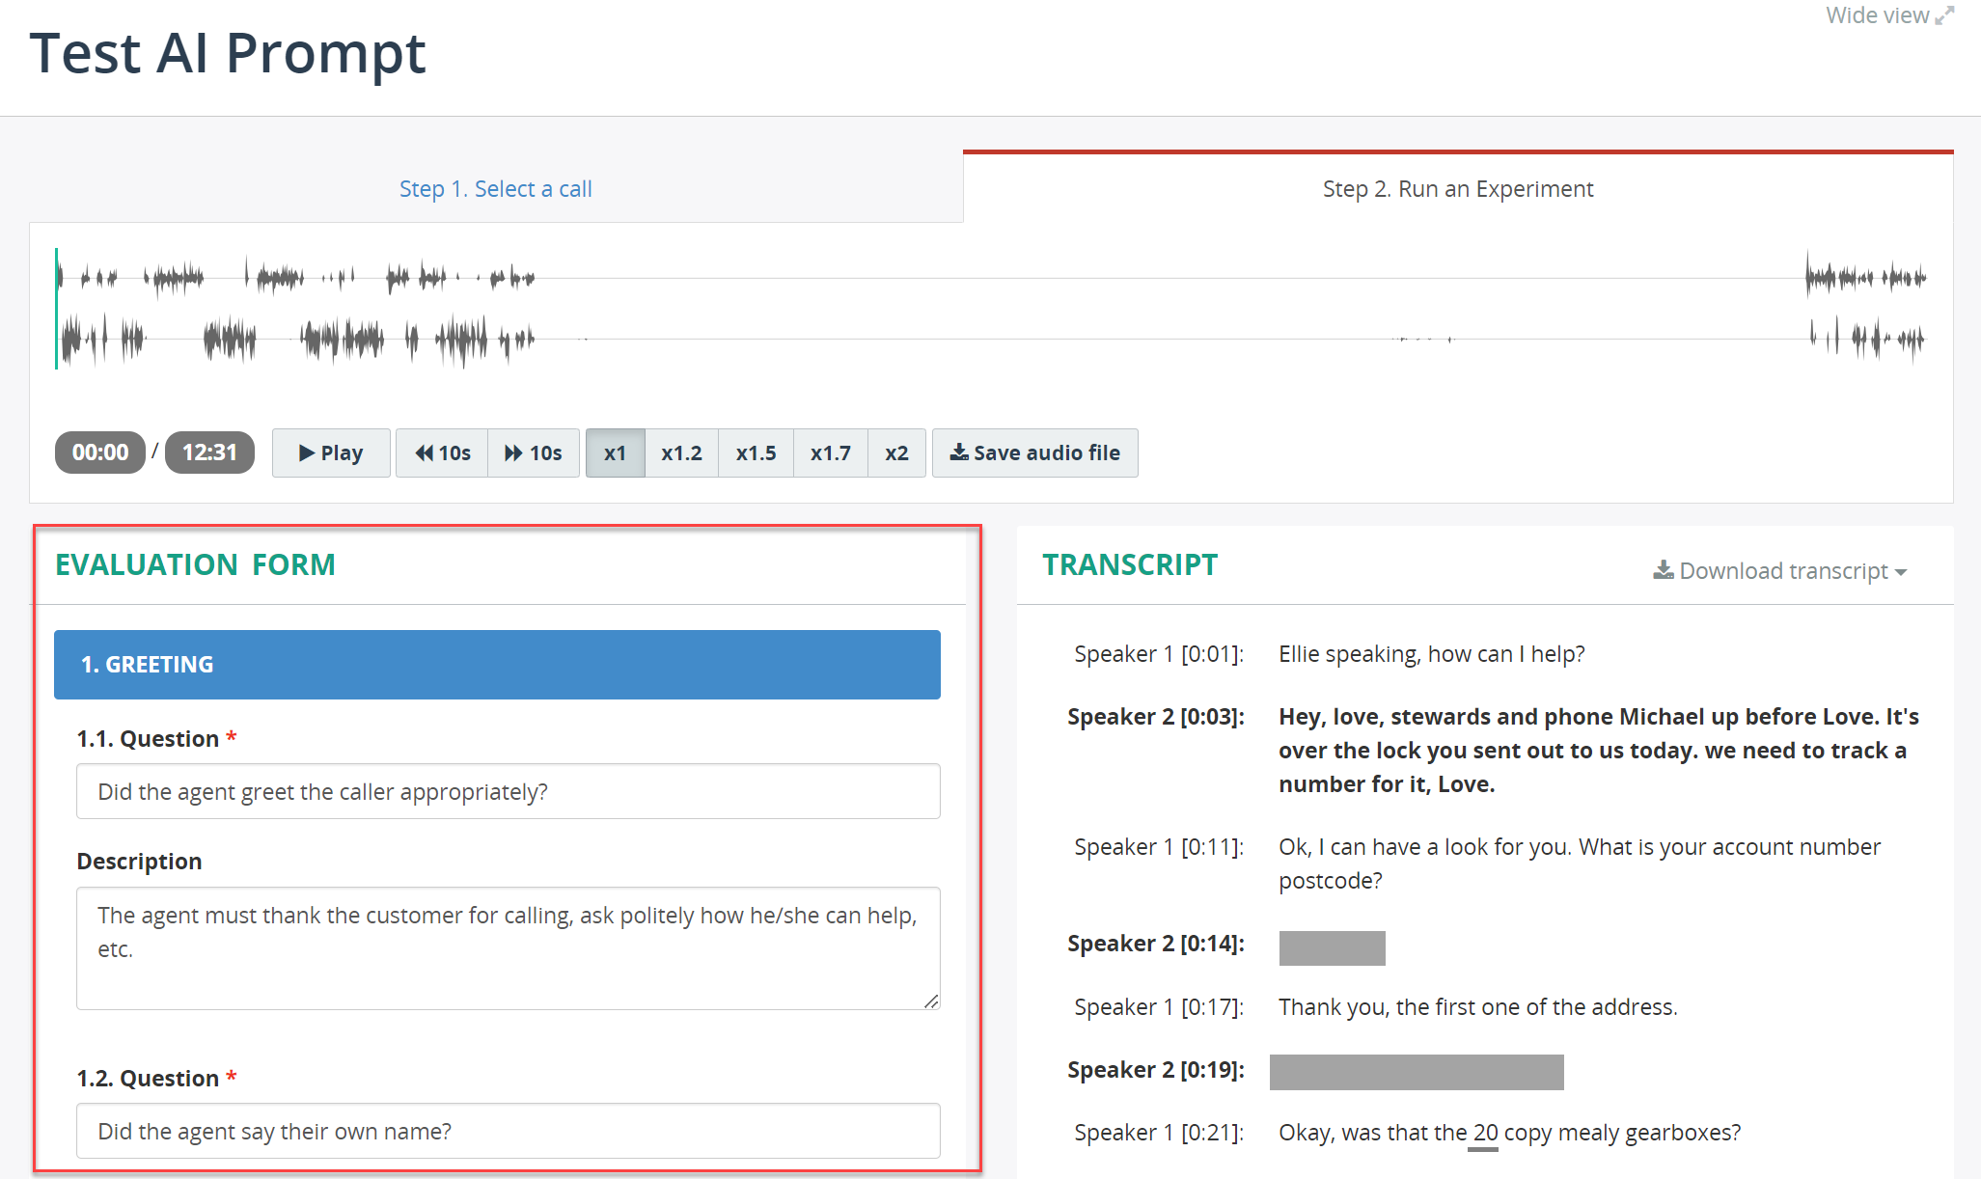Screen dimensions: 1981x1179
Task: Click the underlined word 20 in transcript
Action: 1485,1133
